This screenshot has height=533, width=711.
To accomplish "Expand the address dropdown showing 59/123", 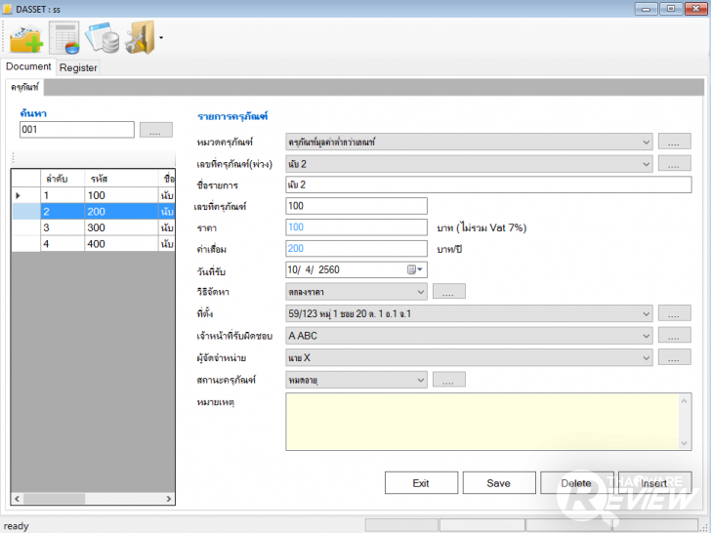I will pos(645,313).
